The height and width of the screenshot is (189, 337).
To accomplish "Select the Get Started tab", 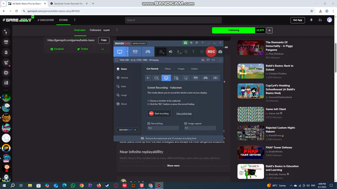I will (x=152, y=69).
